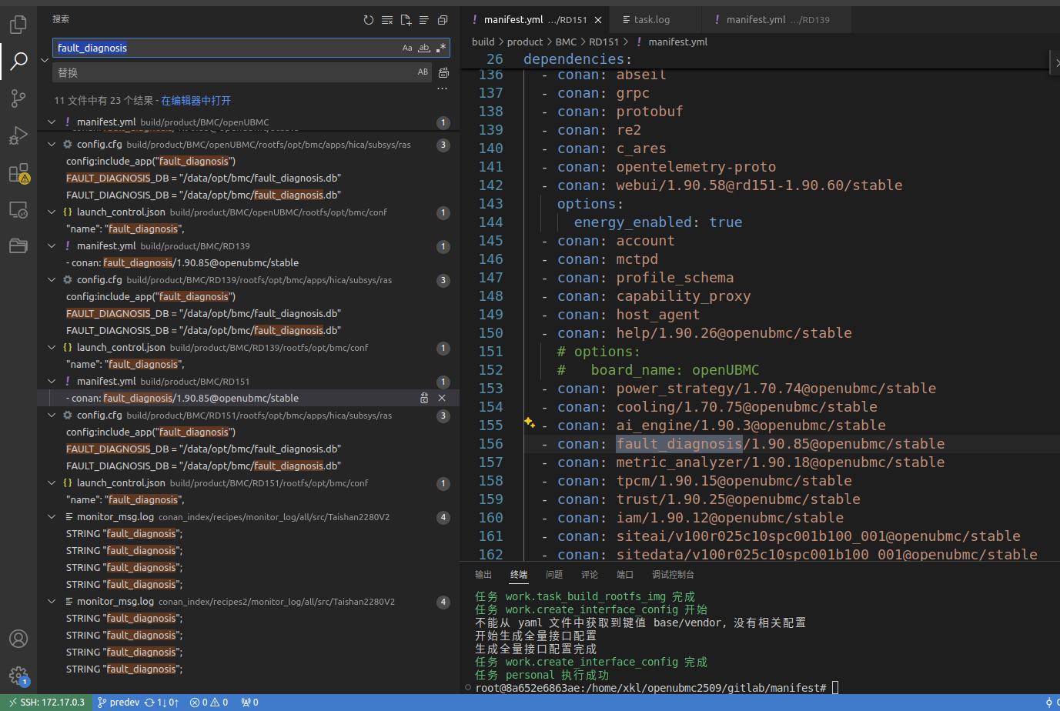The height and width of the screenshot is (711, 1060).
Task: Click 在编辑器中打开 link
Action: pyautogui.click(x=196, y=101)
